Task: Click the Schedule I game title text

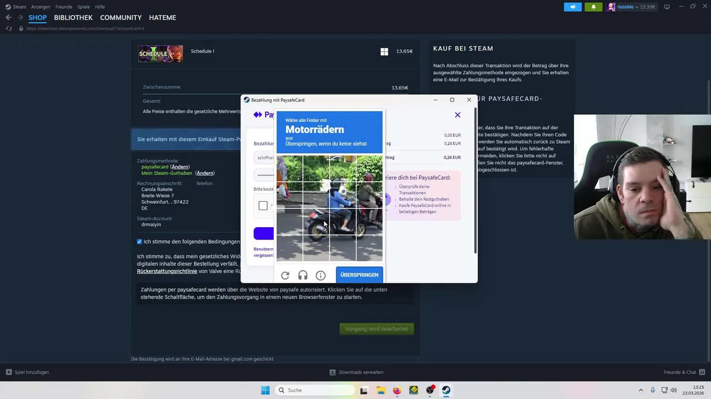Action: click(203, 51)
